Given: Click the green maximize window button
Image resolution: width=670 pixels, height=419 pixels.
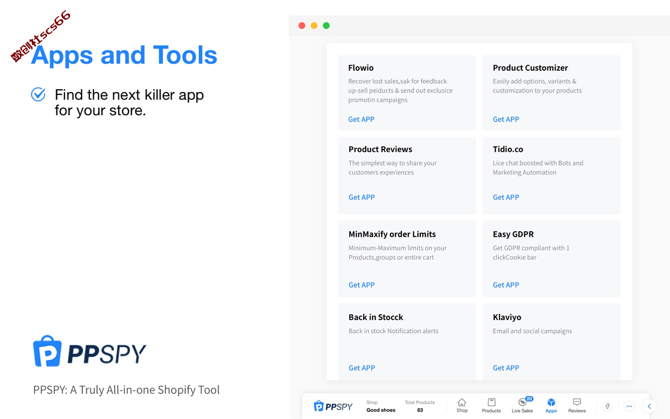Looking at the screenshot, I should coord(326,26).
